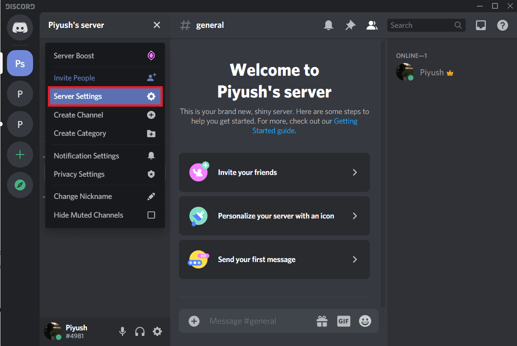The height and width of the screenshot is (346, 517).
Task: Click the Invite your friends button
Action: pyautogui.click(x=274, y=172)
